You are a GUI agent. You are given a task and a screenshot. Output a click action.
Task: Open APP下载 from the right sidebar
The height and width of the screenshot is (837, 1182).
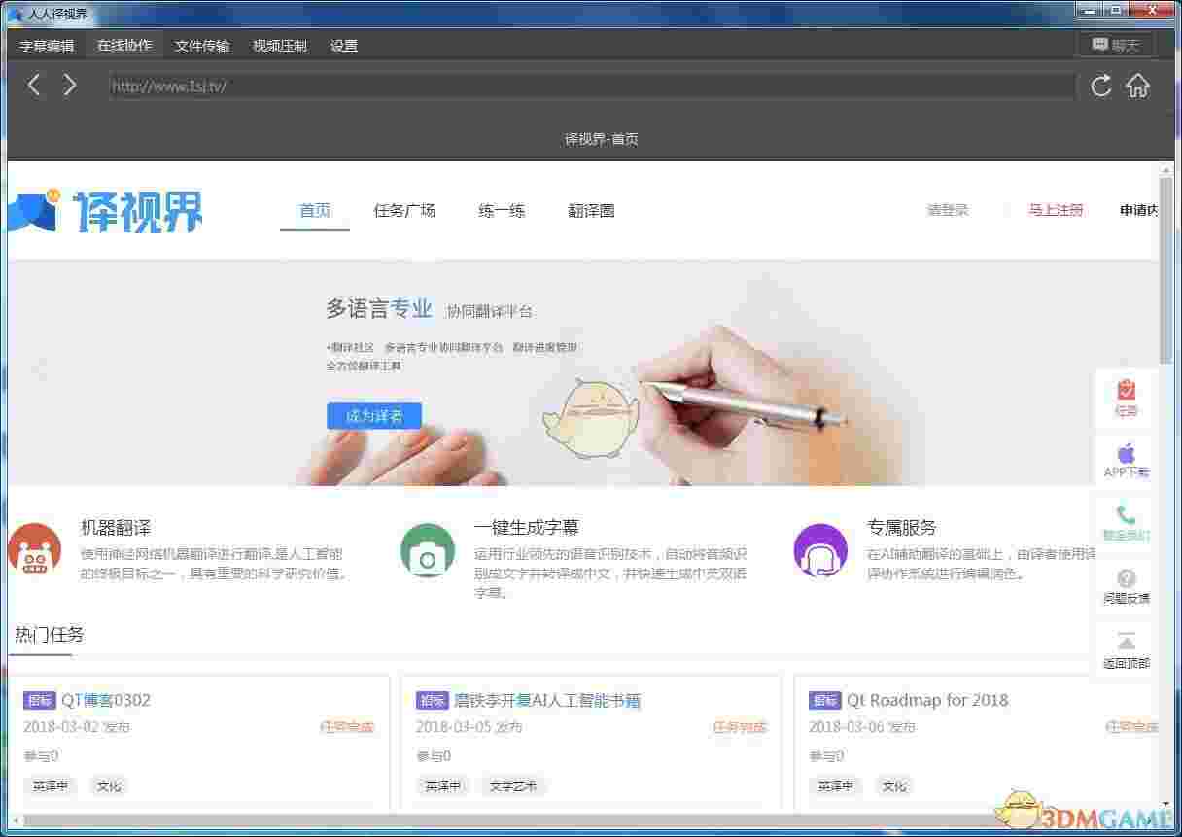point(1126,459)
